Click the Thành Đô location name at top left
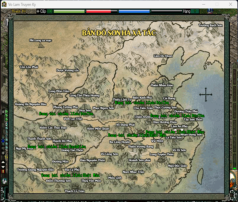Viewport: 238px width, 202px height. [19, 11]
